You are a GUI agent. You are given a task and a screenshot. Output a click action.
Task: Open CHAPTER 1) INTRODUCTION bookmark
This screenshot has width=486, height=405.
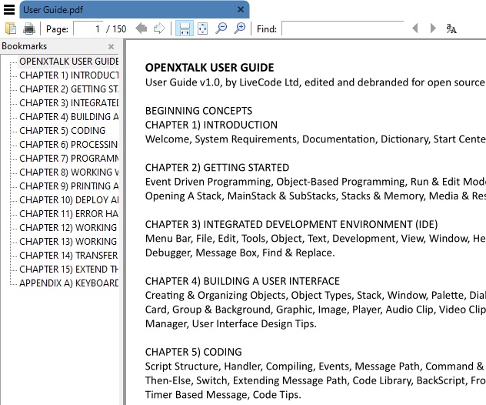[68, 75]
